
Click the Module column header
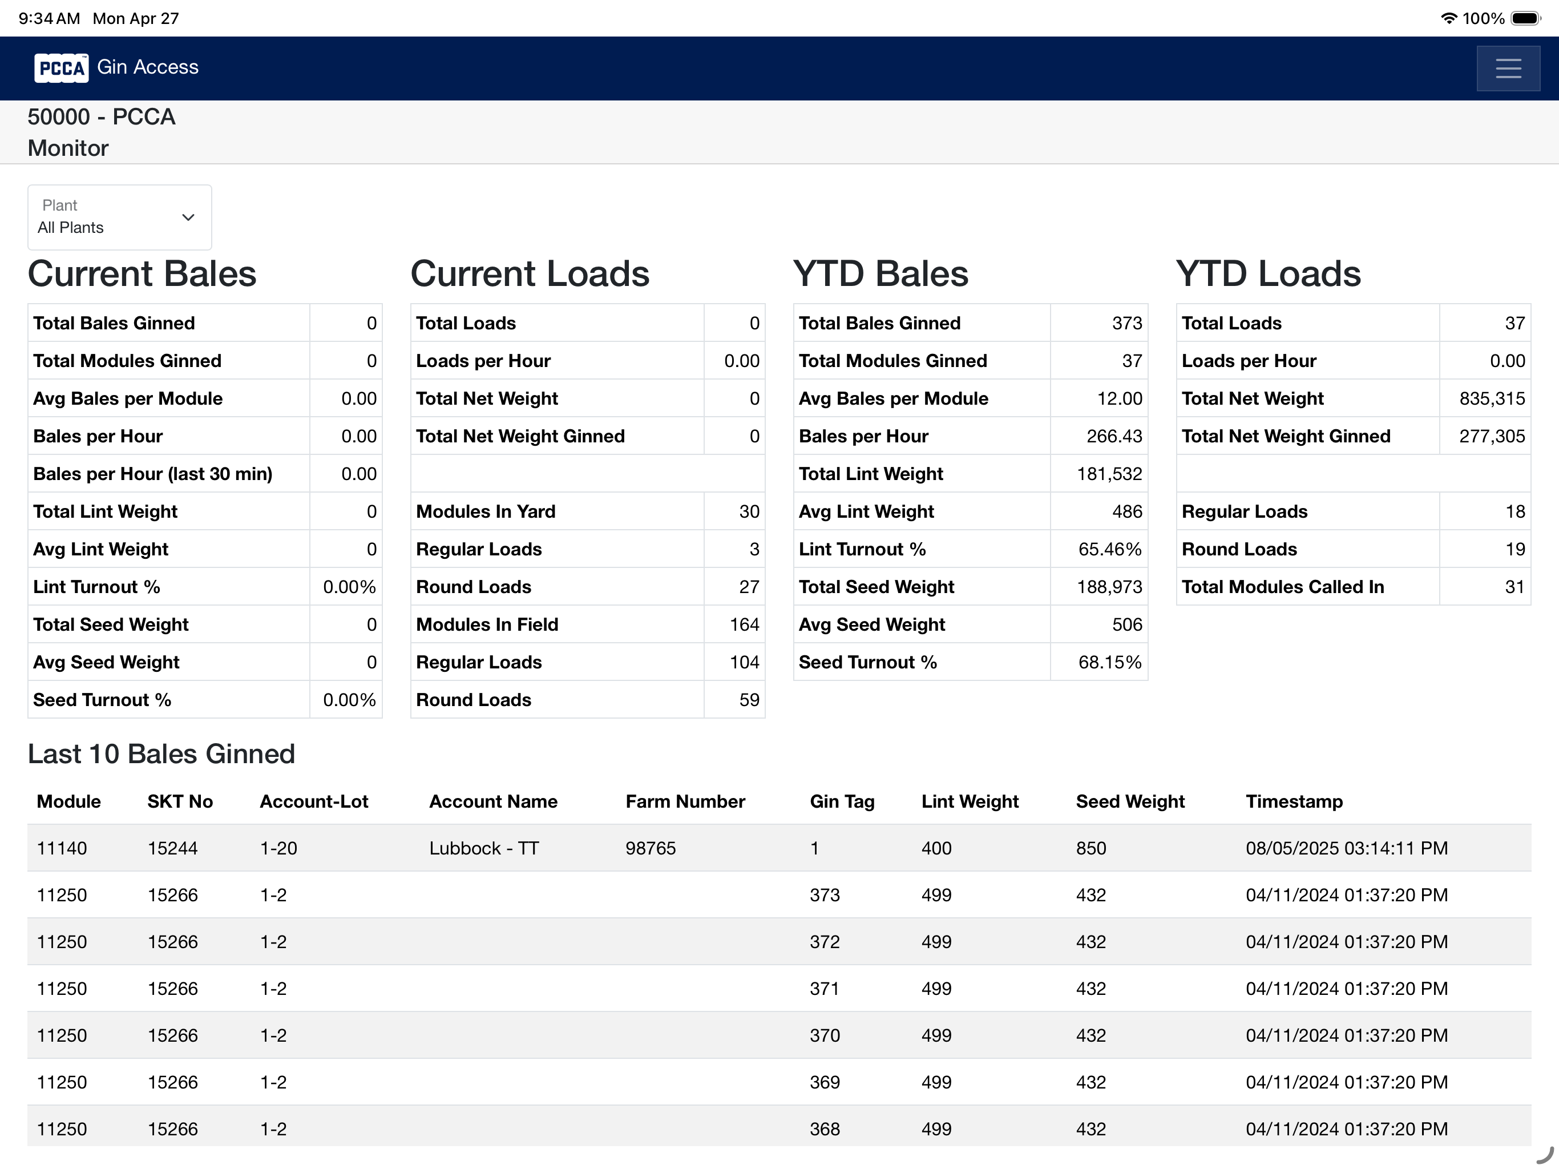69,801
